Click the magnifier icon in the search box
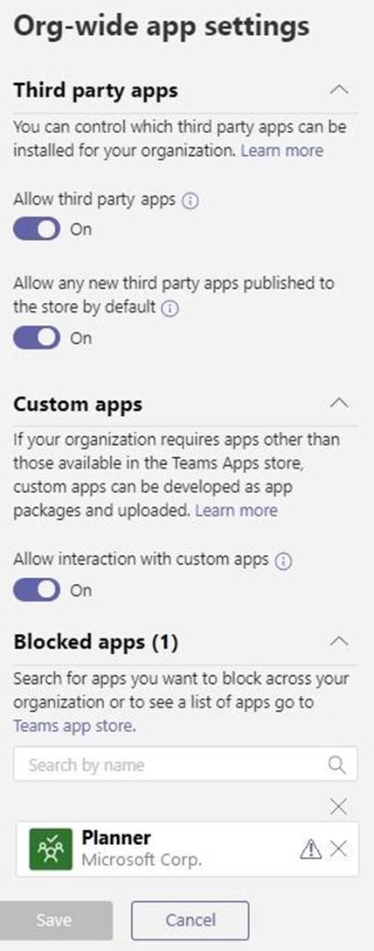 337,764
